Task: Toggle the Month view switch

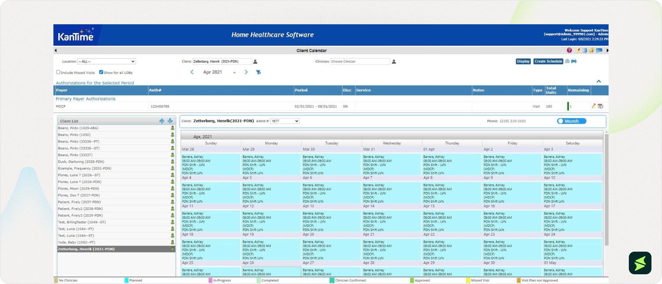Action: pyautogui.click(x=571, y=121)
